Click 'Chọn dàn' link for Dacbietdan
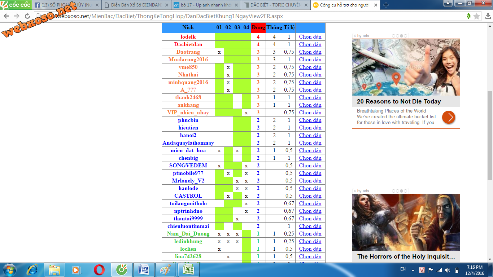The image size is (493, 277). tap(310, 44)
